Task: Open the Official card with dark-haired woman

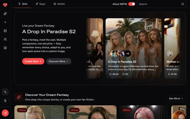Action: [x=92, y=112]
